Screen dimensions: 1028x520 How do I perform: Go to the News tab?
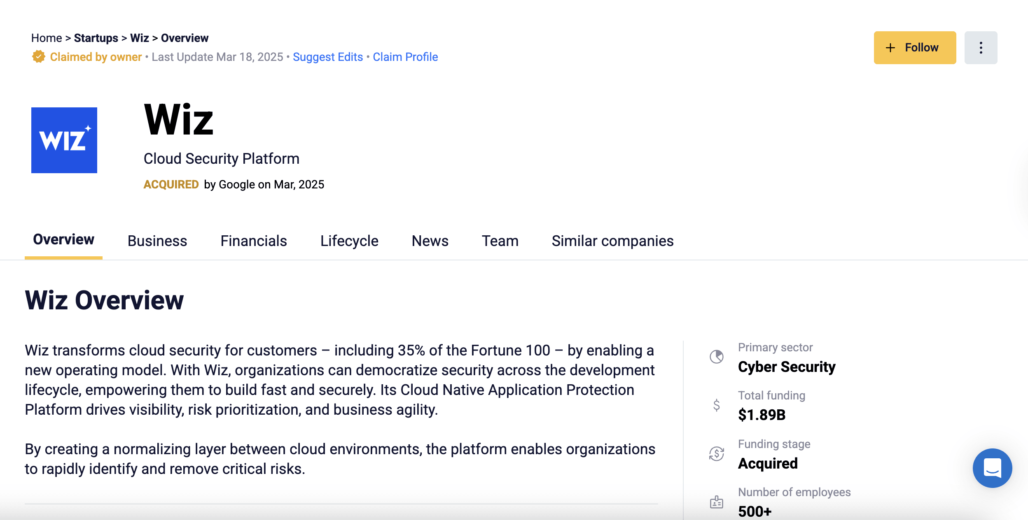(x=430, y=241)
